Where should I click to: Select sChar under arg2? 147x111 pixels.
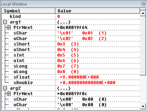tap(20, 99)
